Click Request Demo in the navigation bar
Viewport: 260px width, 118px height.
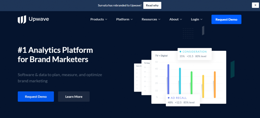point(226,19)
